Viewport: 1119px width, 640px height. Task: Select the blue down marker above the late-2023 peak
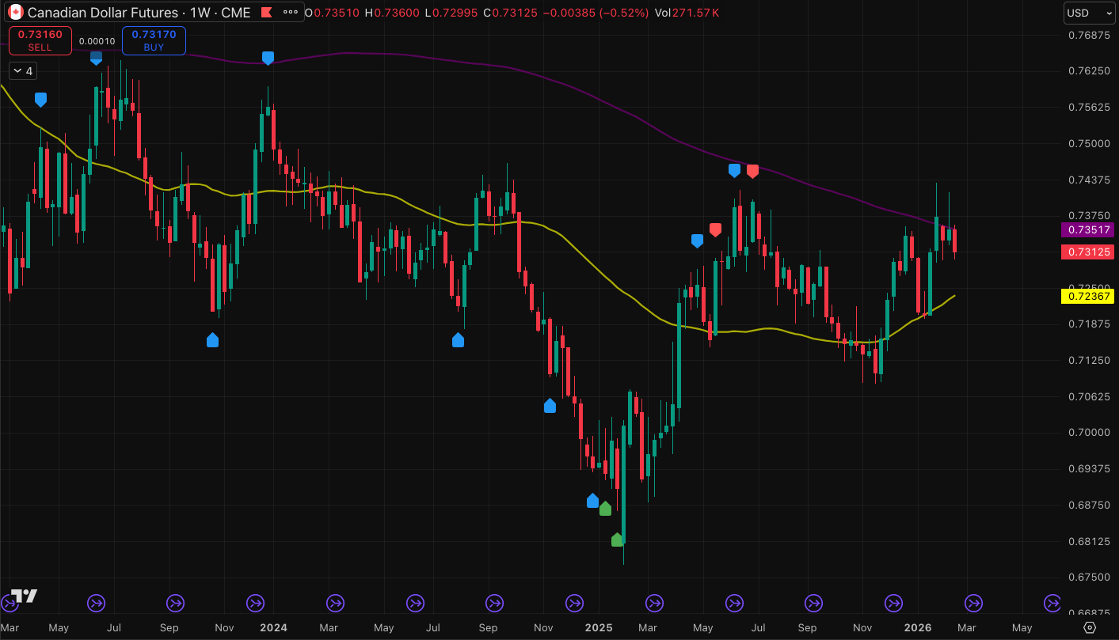(x=268, y=58)
